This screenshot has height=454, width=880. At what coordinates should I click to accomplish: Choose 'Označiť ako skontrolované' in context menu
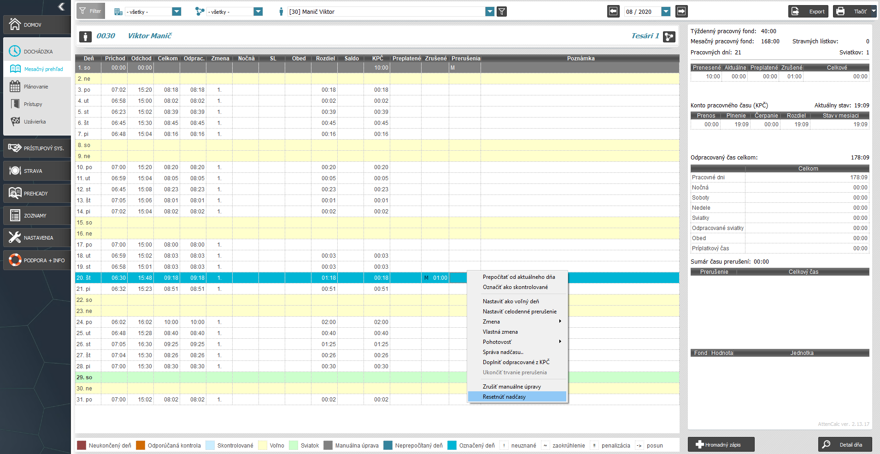coord(515,287)
